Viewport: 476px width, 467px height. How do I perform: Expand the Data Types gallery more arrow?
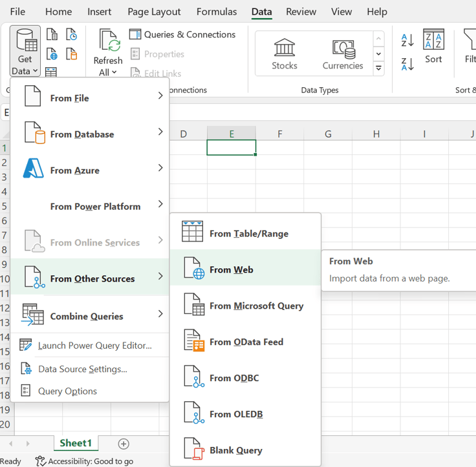coord(379,68)
